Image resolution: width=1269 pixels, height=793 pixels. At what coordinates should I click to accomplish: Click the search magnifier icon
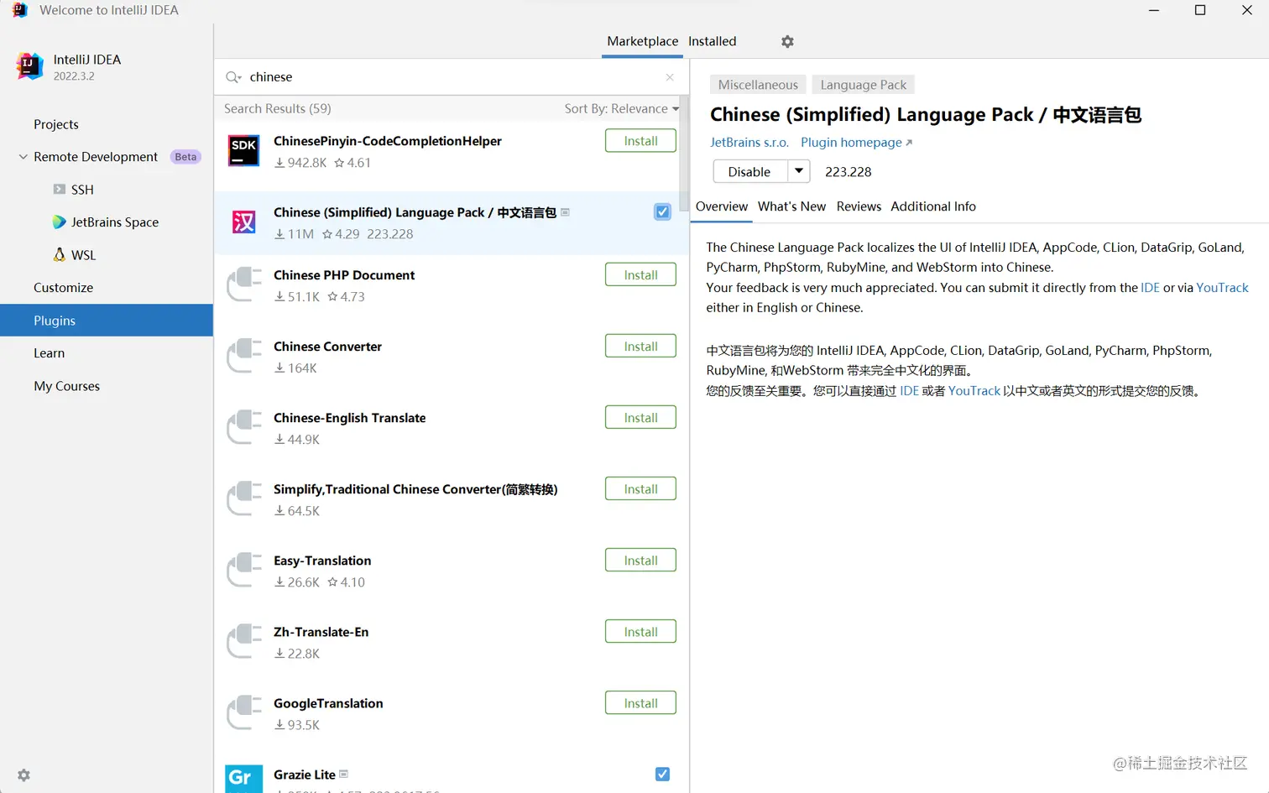[x=231, y=77]
